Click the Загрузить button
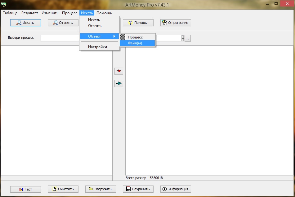 pos(101,189)
